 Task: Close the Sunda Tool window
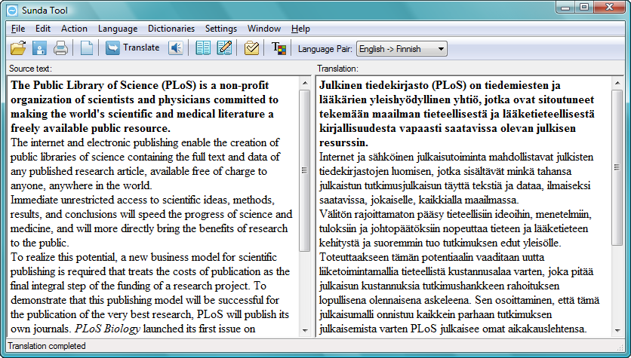tap(608, 8)
